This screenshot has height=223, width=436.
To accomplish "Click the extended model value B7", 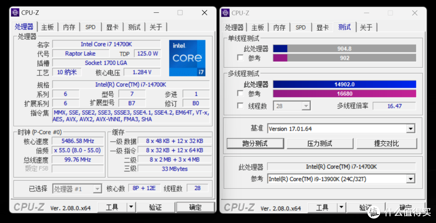I will click(132, 103).
